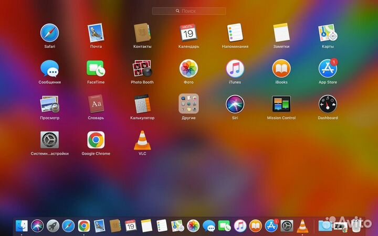Open Системные настройки in Launchpad grid
Screen dimensions: 378x236
50,140
